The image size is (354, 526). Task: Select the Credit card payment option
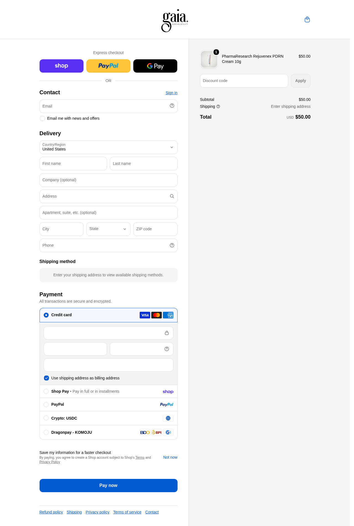[46, 315]
